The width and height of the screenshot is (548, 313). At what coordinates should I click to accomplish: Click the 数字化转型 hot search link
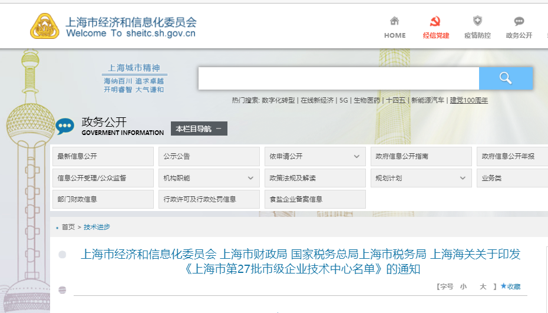tap(278, 100)
